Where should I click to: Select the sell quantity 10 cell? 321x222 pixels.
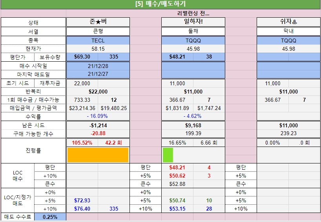click(x=209, y=200)
